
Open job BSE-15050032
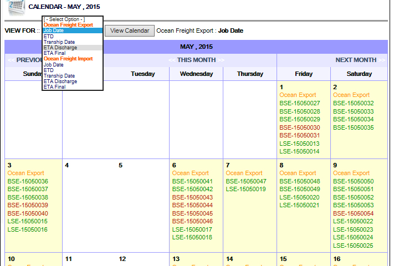(353, 103)
